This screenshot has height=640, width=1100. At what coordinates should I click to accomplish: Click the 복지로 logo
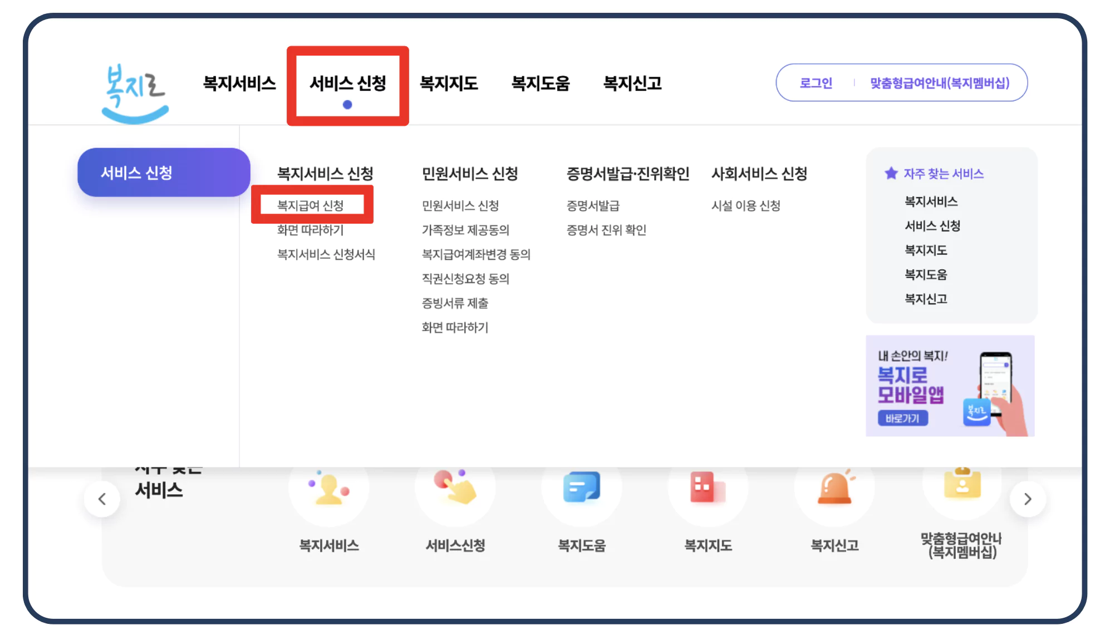click(135, 93)
